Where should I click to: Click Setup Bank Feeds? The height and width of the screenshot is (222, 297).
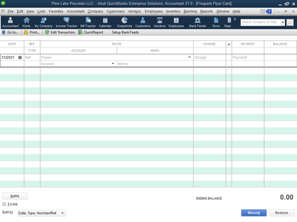click(125, 33)
